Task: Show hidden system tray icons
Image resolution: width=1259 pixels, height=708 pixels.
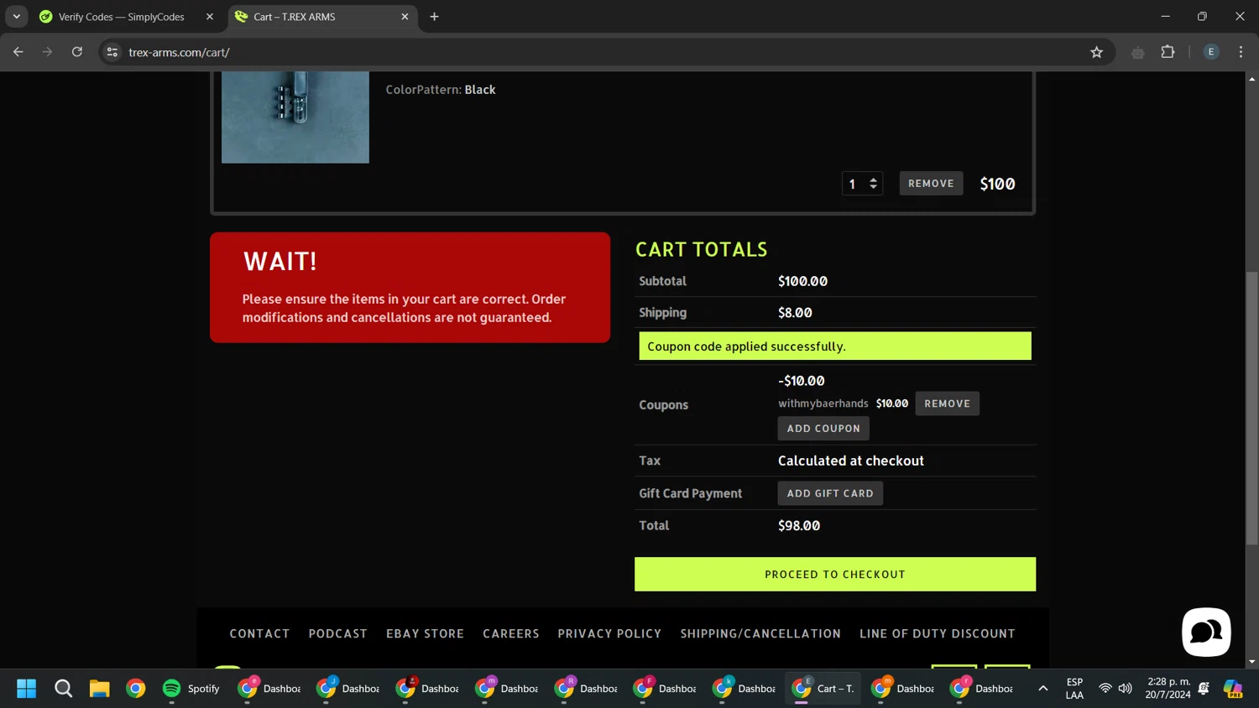Action: (x=1042, y=689)
